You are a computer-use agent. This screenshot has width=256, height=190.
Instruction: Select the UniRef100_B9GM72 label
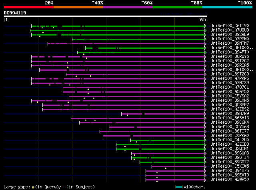click(x=230, y=162)
